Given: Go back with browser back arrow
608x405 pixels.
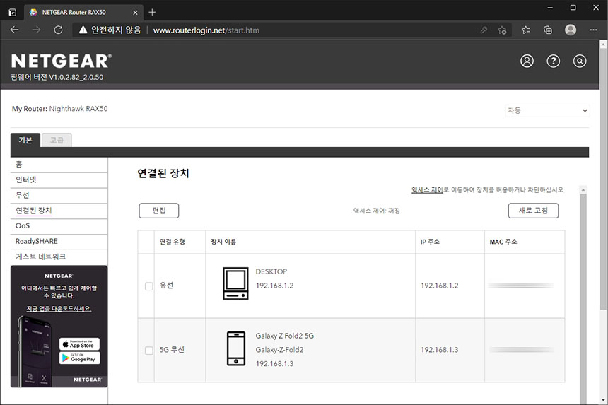Looking at the screenshot, I should pos(14,30).
